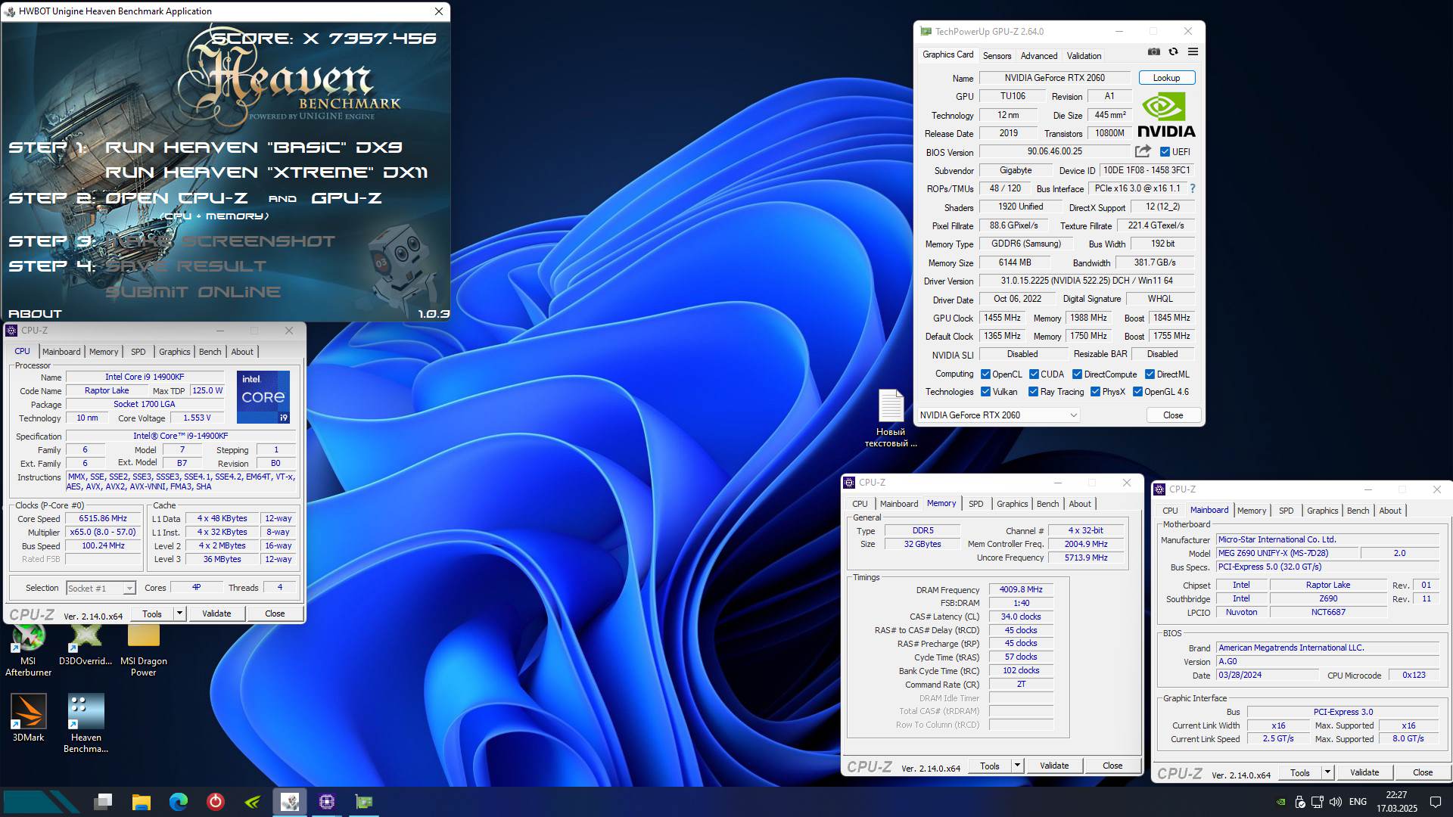
Task: Click the taskbar clock showing 22:27
Action: pyautogui.click(x=1396, y=802)
